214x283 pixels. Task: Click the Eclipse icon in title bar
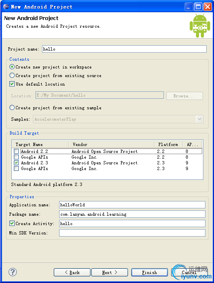point(6,7)
